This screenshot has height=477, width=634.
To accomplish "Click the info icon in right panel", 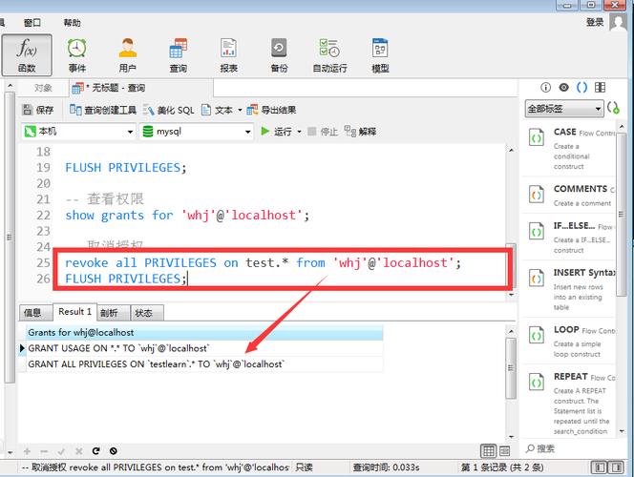I will point(545,88).
